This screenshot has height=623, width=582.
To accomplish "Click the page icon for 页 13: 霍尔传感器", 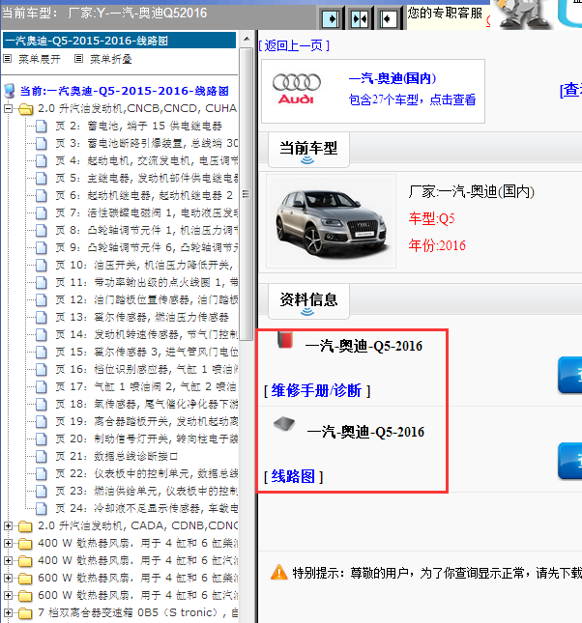I will tap(41, 317).
